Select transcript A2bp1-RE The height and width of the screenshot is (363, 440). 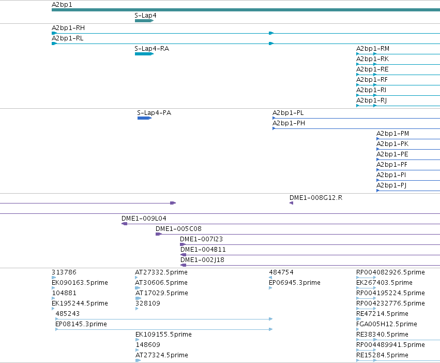[x=372, y=69]
